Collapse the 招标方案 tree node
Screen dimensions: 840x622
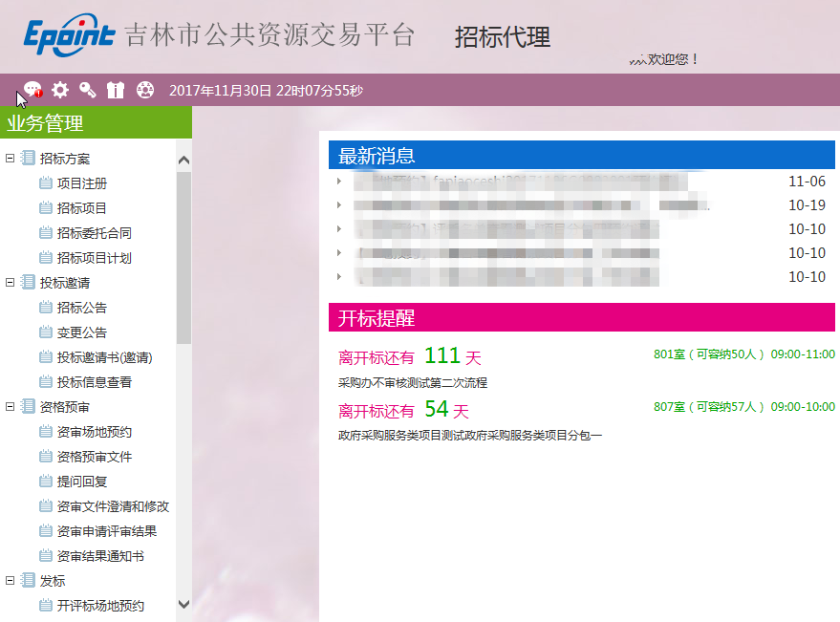11,159
